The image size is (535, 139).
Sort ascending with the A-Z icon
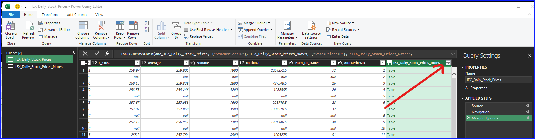[147, 23]
